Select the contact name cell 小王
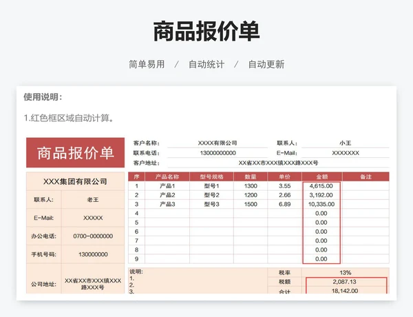This screenshot has height=317, width=413. coord(346,143)
